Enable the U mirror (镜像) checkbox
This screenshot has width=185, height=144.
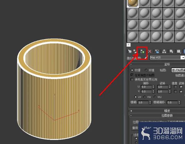(x=175, y=87)
